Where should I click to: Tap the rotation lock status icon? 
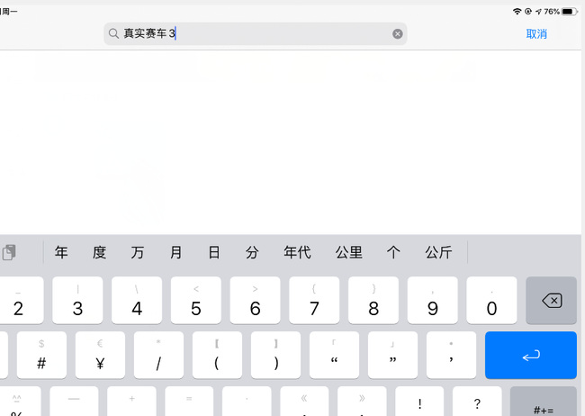(528, 11)
